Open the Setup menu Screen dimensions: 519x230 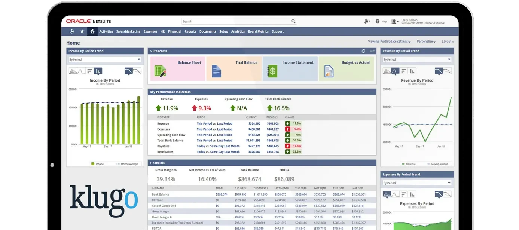(223, 31)
